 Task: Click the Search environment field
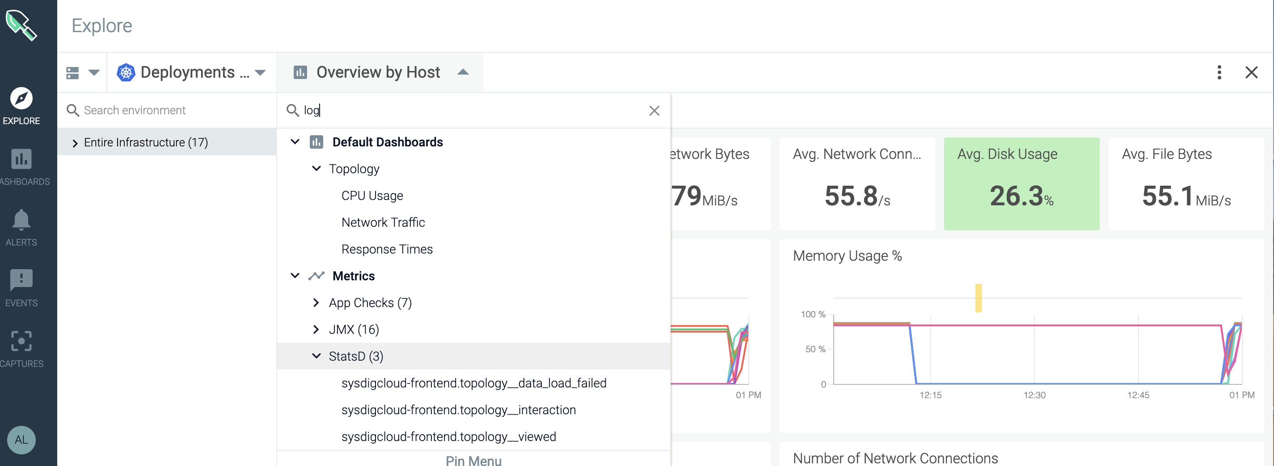[x=167, y=110]
